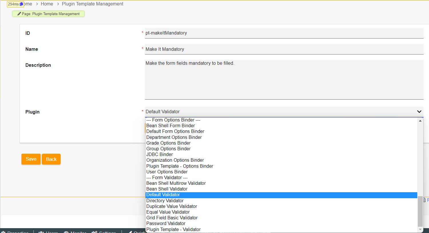Pick Organization Options Binder

click(x=281, y=160)
